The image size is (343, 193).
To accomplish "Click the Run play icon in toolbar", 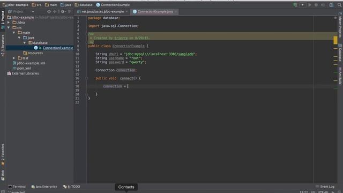I will pos(310,5).
